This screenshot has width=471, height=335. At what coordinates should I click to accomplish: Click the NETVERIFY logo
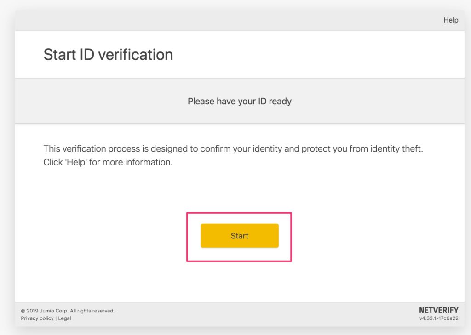(x=438, y=310)
